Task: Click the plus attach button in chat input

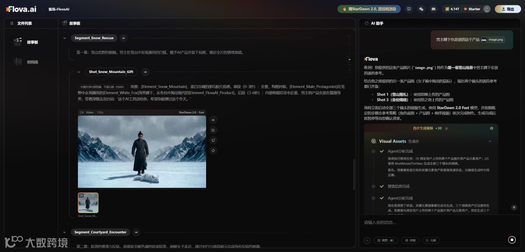Action: 367,240
